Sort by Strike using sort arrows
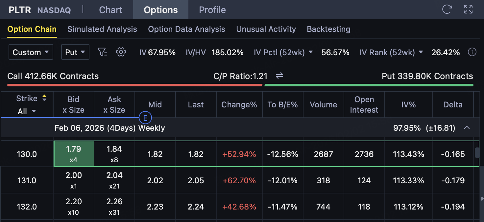Image resolution: width=484 pixels, height=222 pixels. 44,98
